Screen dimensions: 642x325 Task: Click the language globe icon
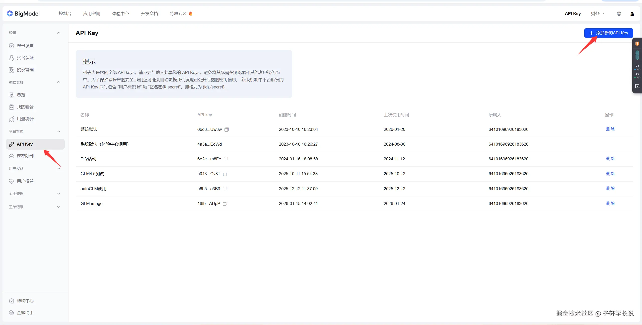point(619,14)
